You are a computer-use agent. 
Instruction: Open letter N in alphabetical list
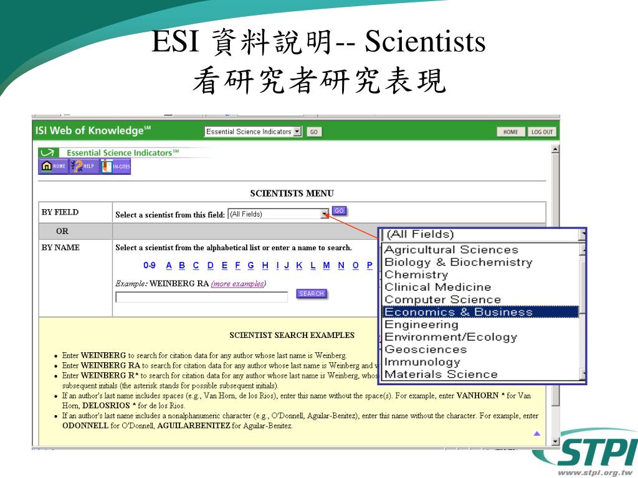341,265
